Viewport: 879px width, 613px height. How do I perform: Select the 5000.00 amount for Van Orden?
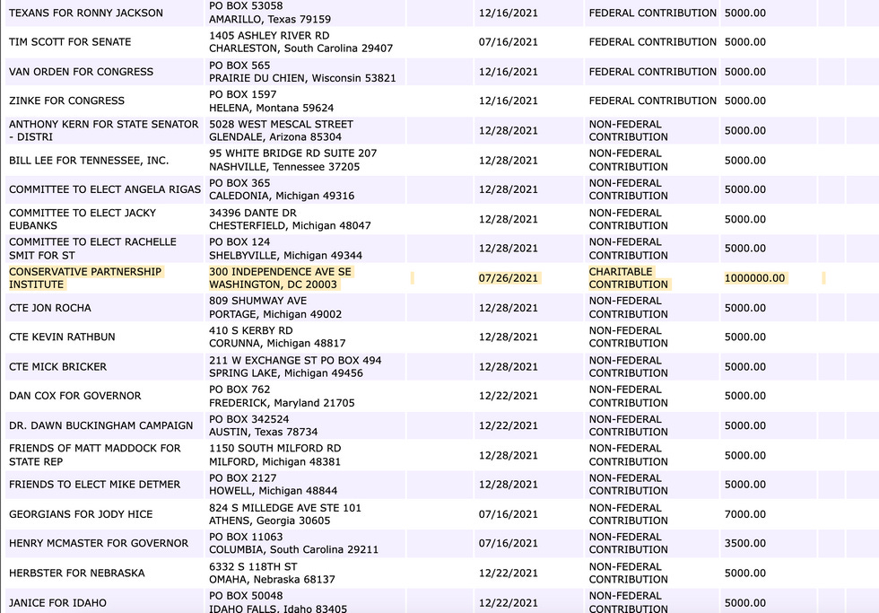pyautogui.click(x=745, y=72)
